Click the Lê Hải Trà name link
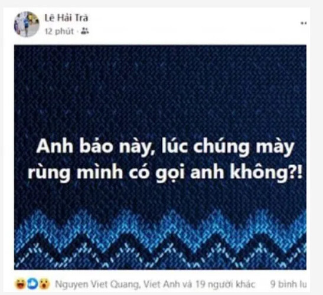The image size is (323, 295). (x=66, y=18)
